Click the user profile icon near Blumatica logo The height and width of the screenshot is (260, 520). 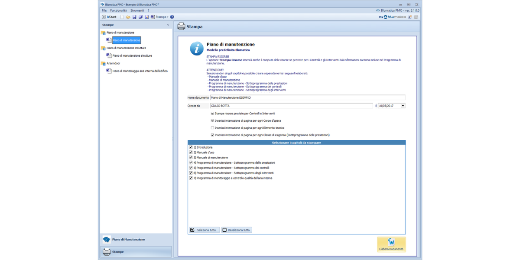[410, 17]
